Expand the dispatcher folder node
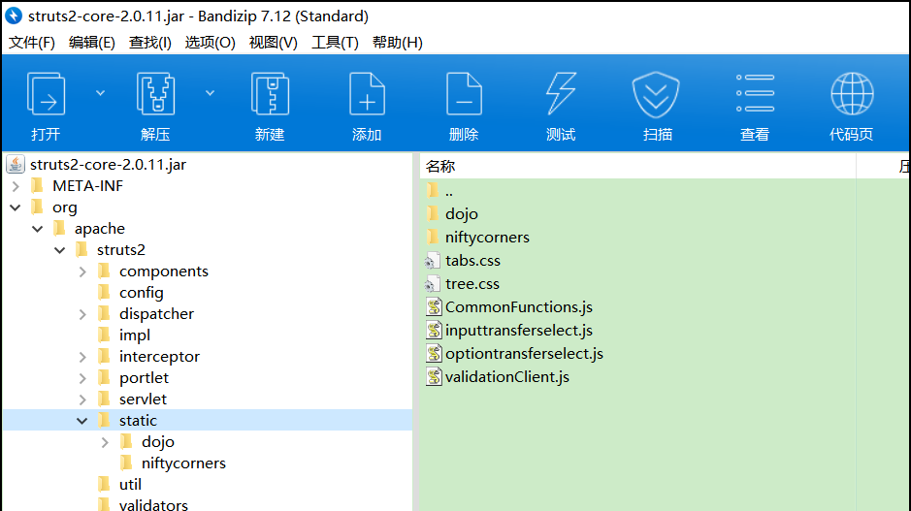This screenshot has height=511, width=911. tap(82, 314)
